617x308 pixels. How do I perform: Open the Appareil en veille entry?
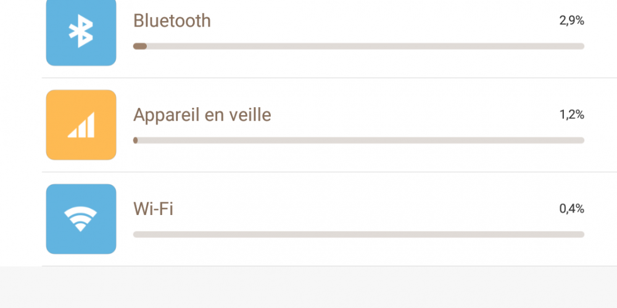[329, 125]
